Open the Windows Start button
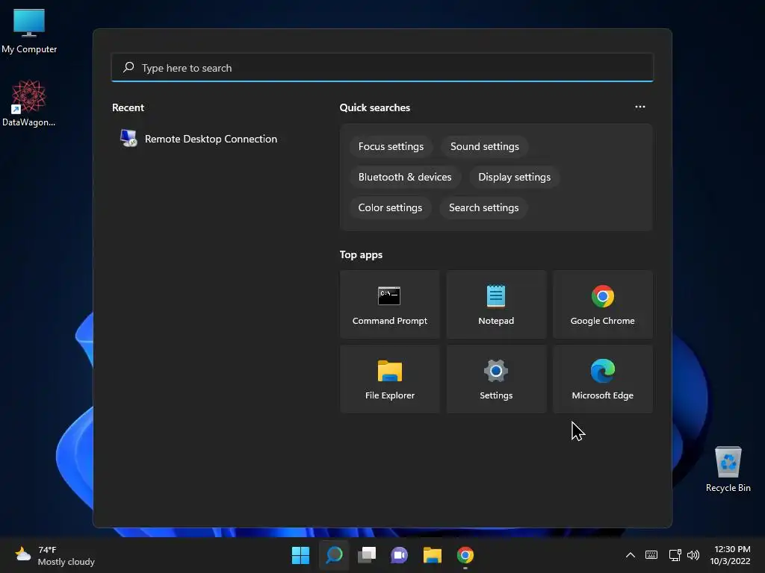The image size is (765, 573). [300, 555]
